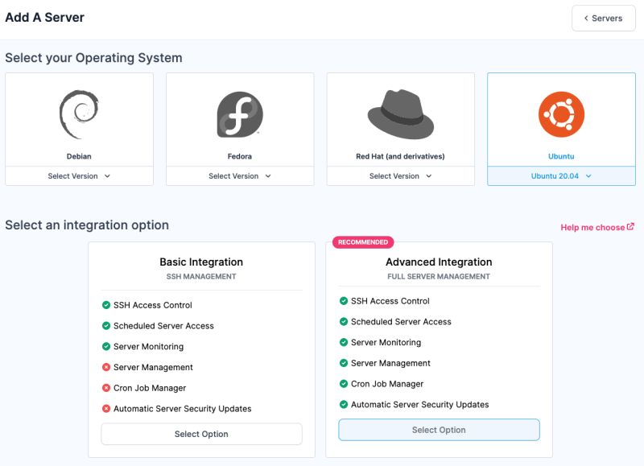Open the Red Hat Select Version dropdown
The width and height of the screenshot is (644, 466).
click(x=400, y=175)
